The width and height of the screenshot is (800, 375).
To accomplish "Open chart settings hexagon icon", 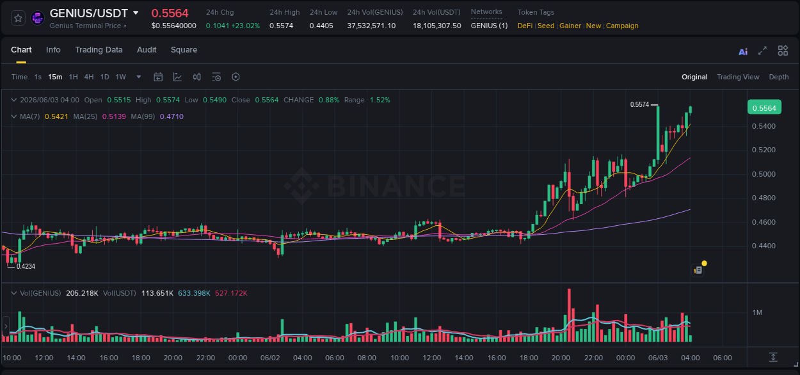I will point(236,77).
